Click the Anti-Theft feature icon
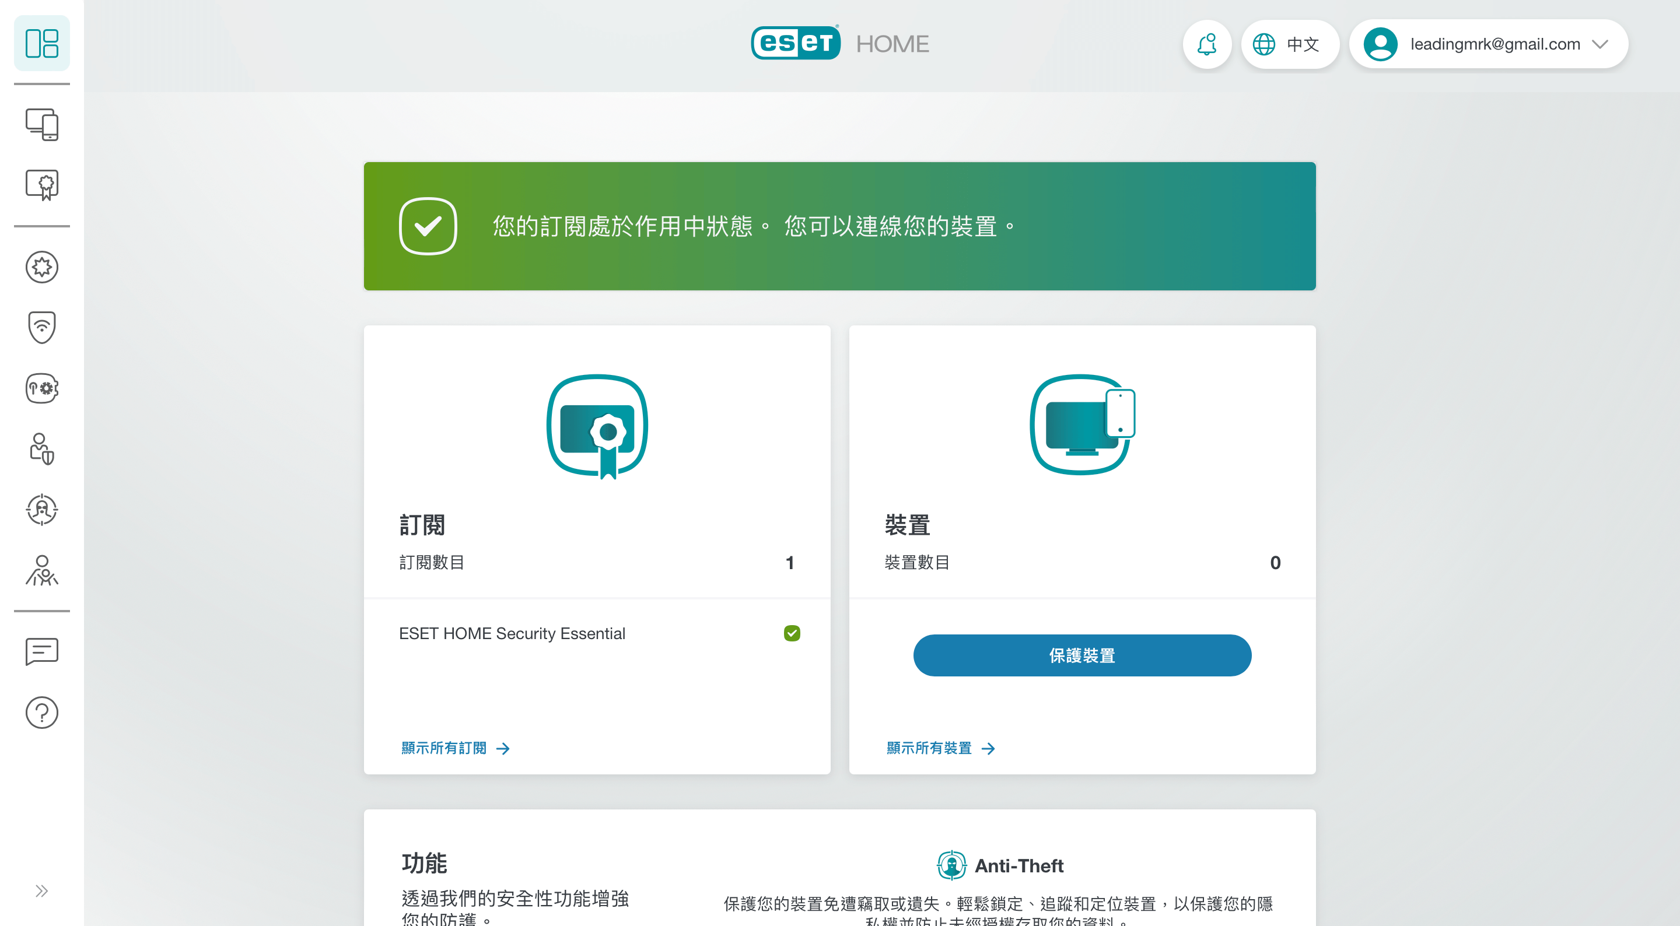Viewport: 1680px width, 926px height. 951,865
